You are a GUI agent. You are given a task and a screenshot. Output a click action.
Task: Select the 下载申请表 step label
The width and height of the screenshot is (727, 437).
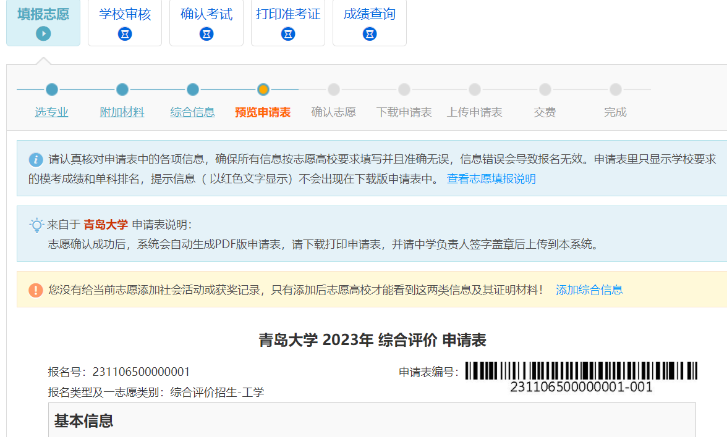(404, 112)
